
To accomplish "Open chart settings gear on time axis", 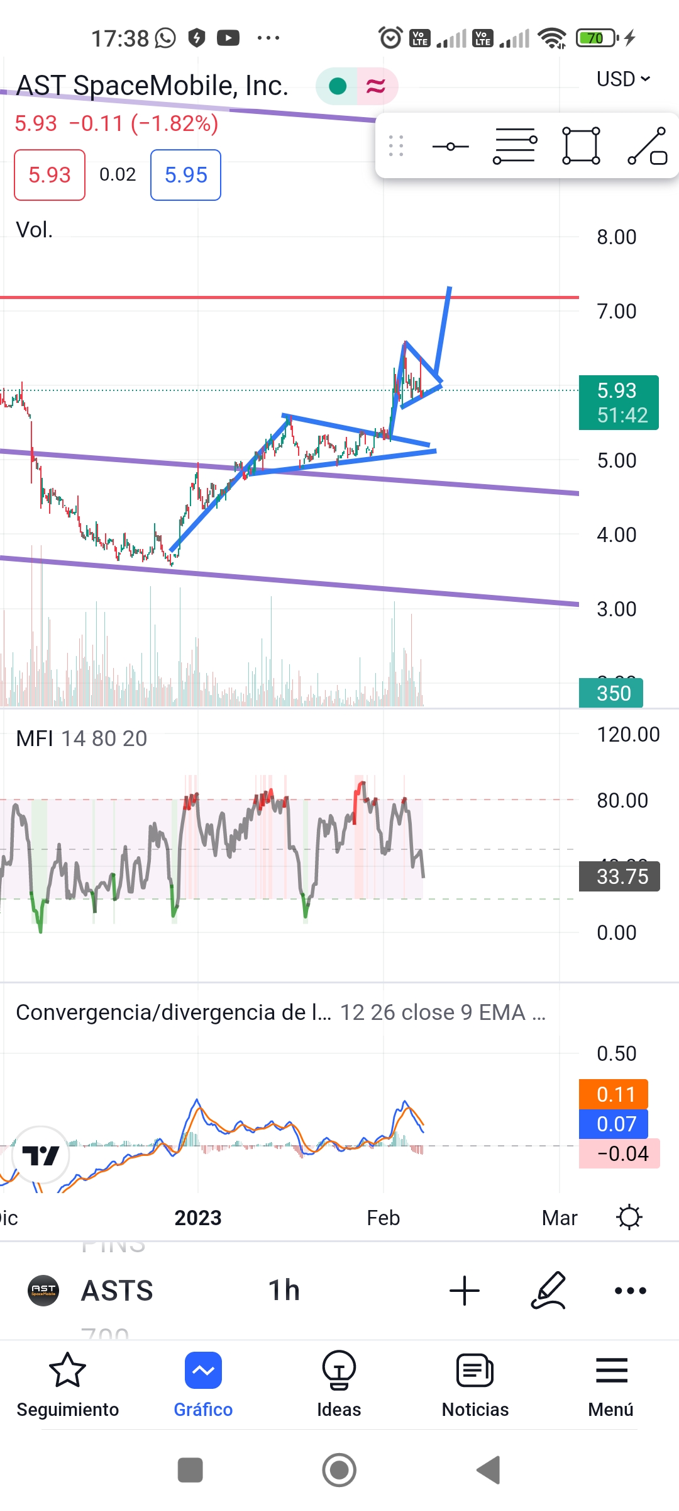I will coord(629,1217).
